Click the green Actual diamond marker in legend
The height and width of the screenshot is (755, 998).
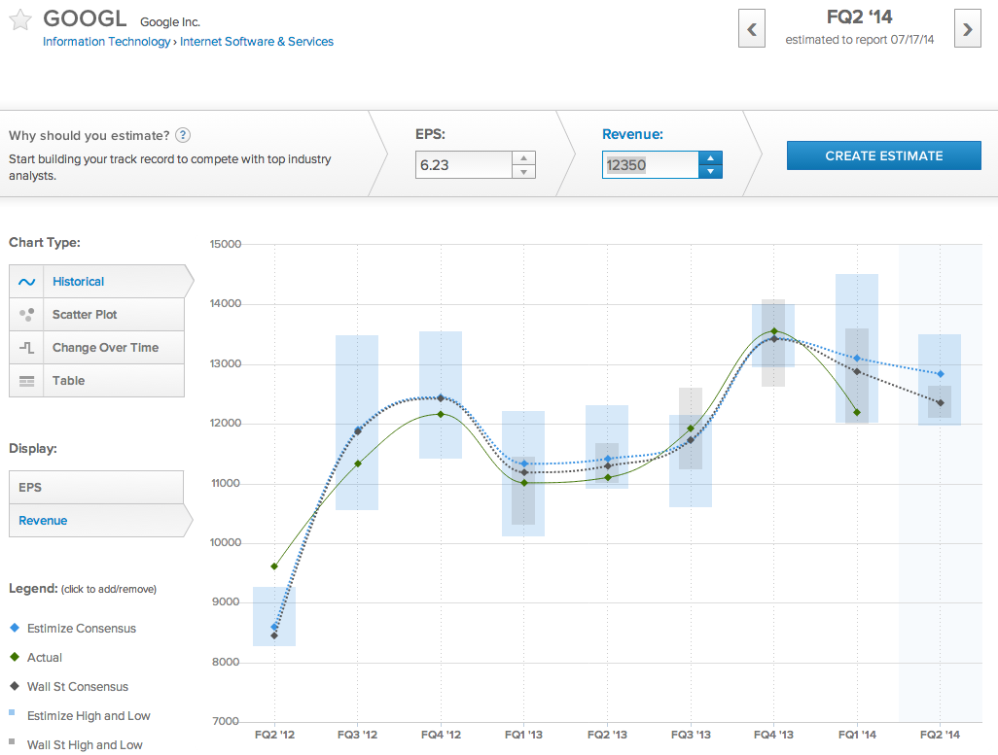tap(15, 657)
